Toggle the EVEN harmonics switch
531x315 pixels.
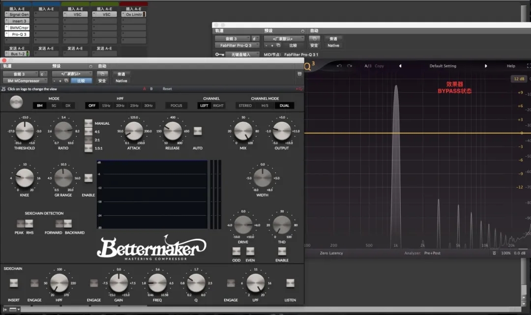[250, 251]
